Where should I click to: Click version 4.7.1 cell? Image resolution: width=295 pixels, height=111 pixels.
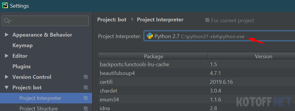tap(216, 74)
